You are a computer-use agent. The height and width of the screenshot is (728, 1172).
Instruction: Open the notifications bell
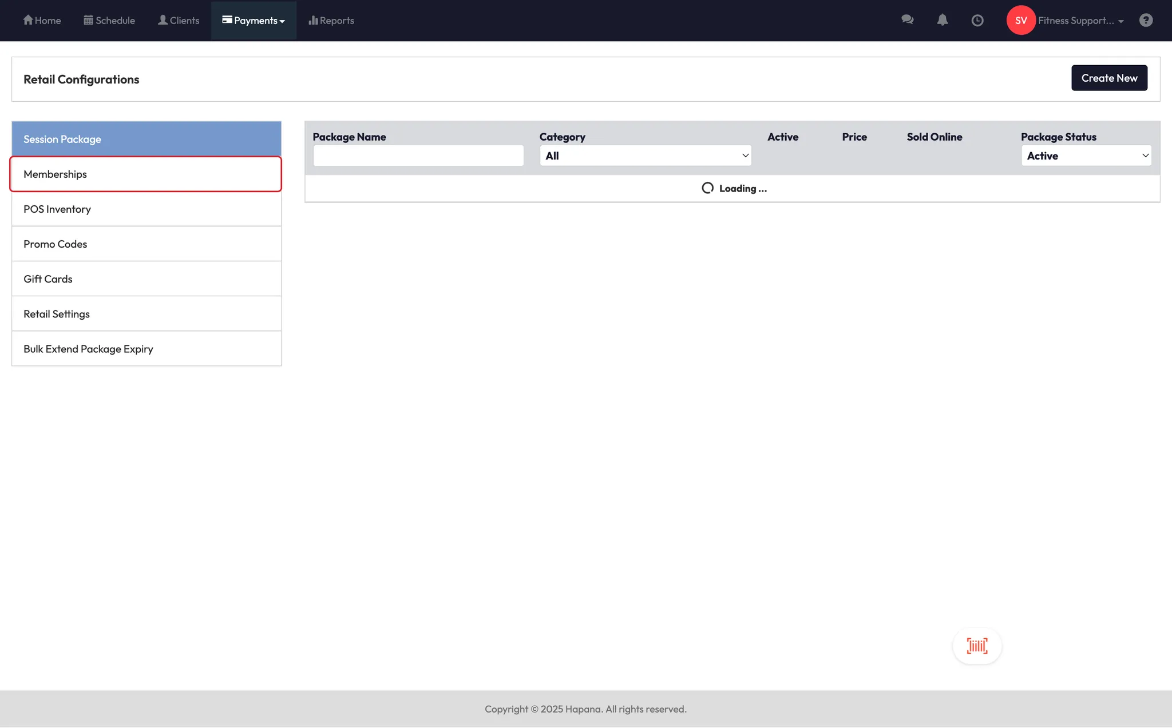click(942, 20)
